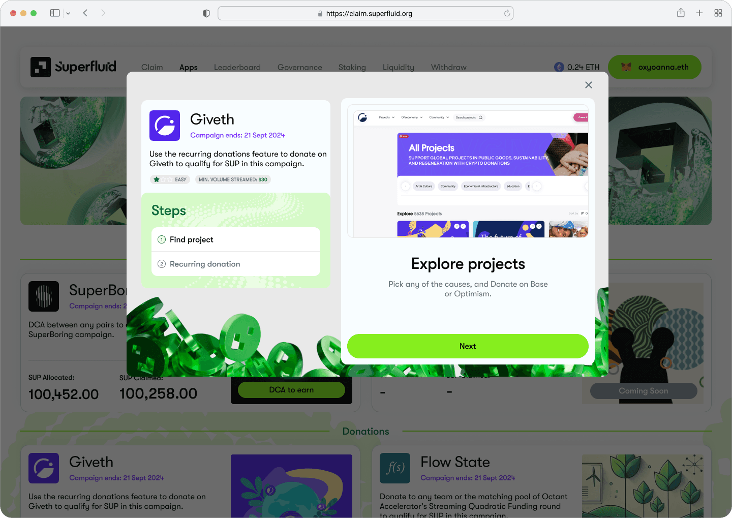Reload the page

[507, 13]
